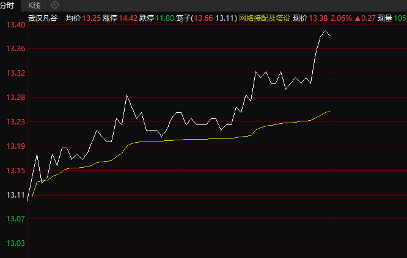Click the 13.11 price axis label
Screen dimensions: 407x258
[x=16, y=195]
